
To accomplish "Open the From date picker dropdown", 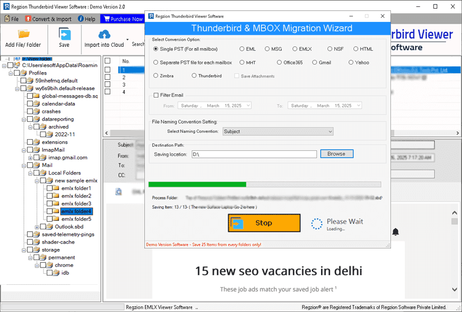I will pos(248,106).
